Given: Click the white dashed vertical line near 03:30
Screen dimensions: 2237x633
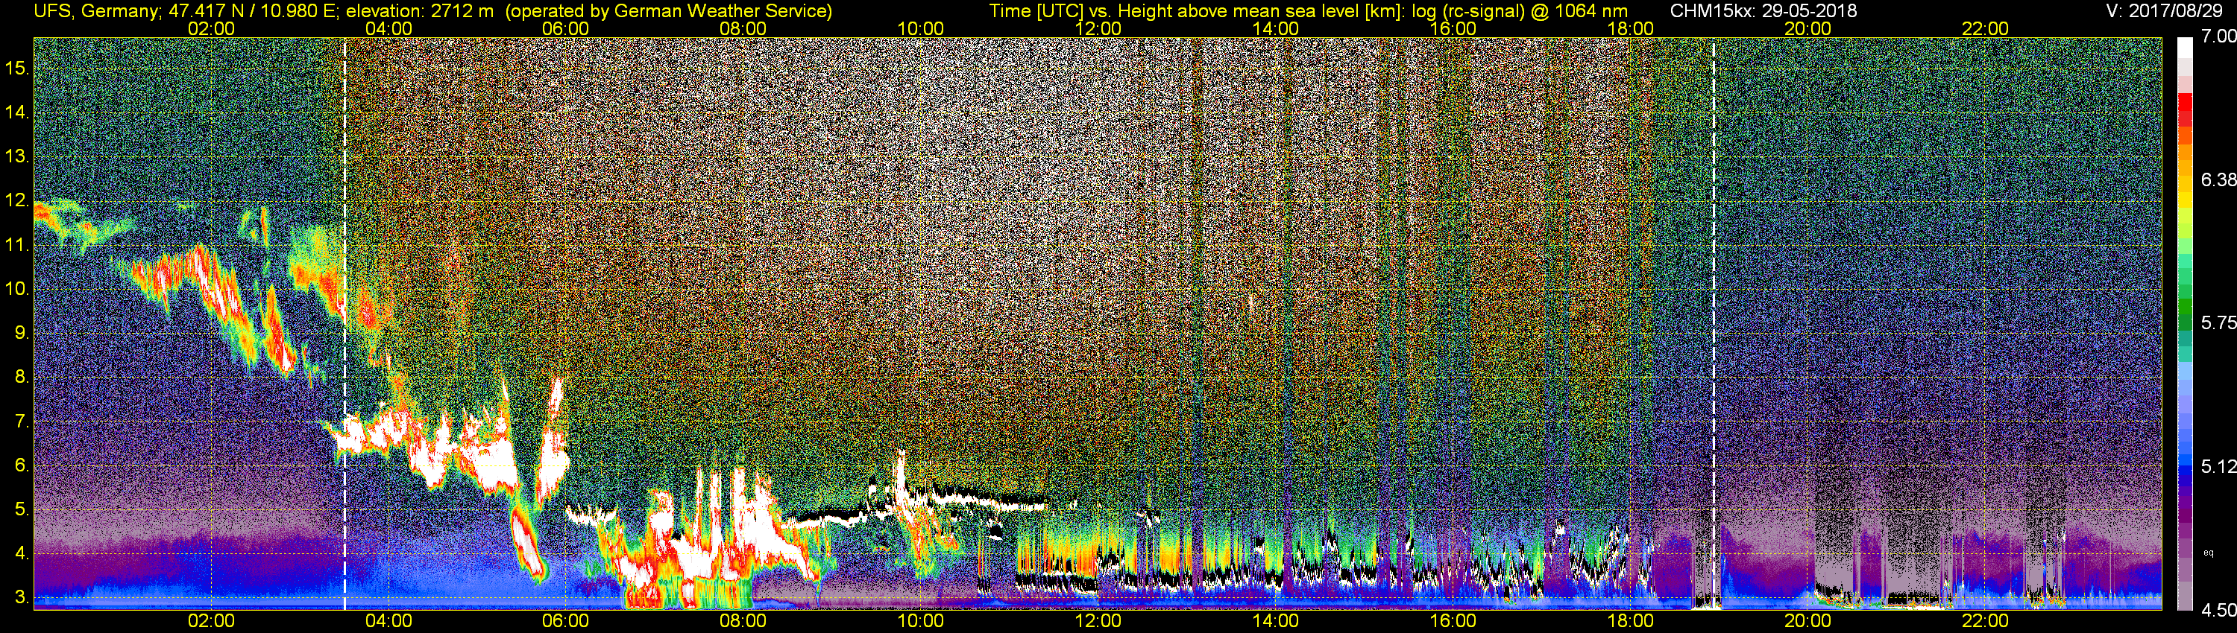Looking at the screenshot, I should [x=344, y=323].
